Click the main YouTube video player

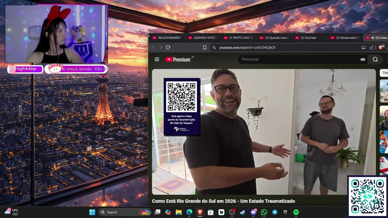tap(264, 132)
